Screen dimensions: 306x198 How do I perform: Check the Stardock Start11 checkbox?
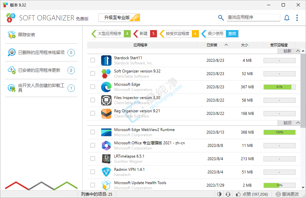coord(93,60)
